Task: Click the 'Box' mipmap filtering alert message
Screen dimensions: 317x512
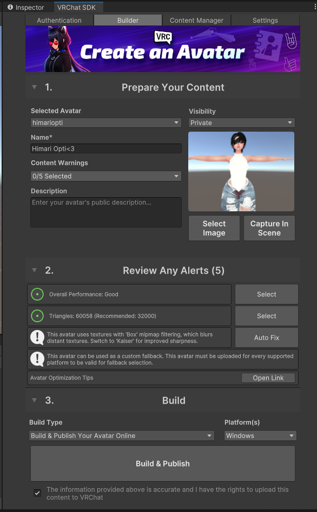Action: click(130, 338)
